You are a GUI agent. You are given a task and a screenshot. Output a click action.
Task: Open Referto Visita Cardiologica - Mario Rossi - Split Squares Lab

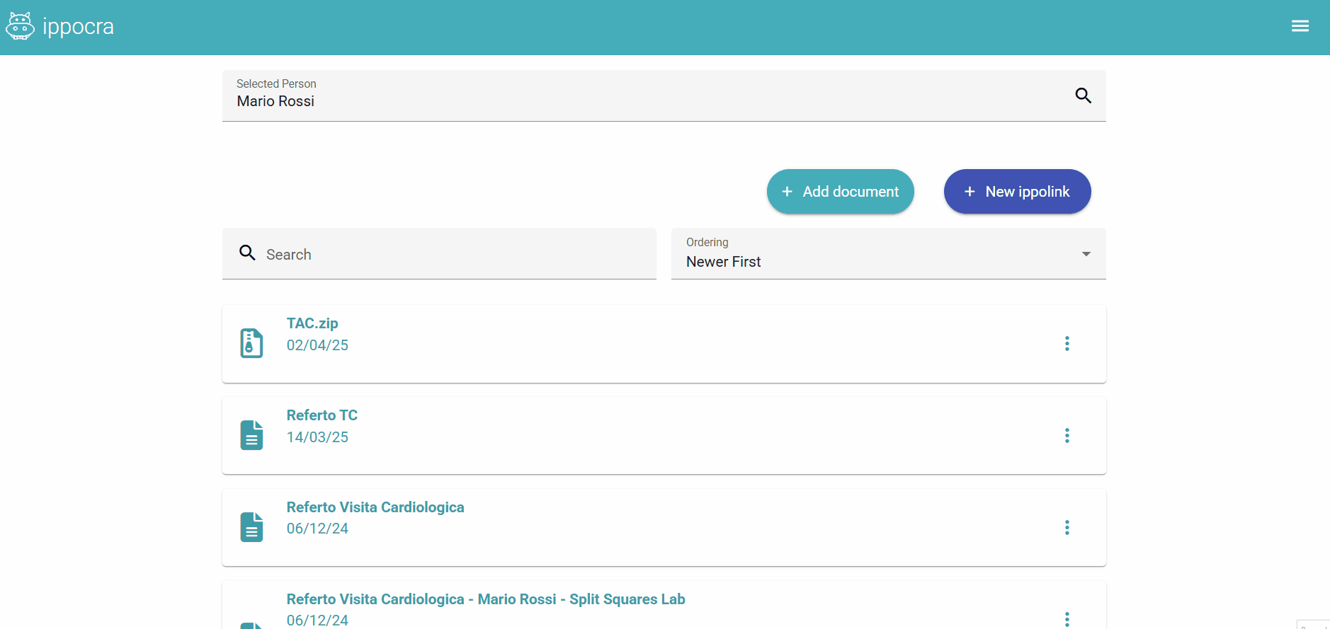click(486, 599)
